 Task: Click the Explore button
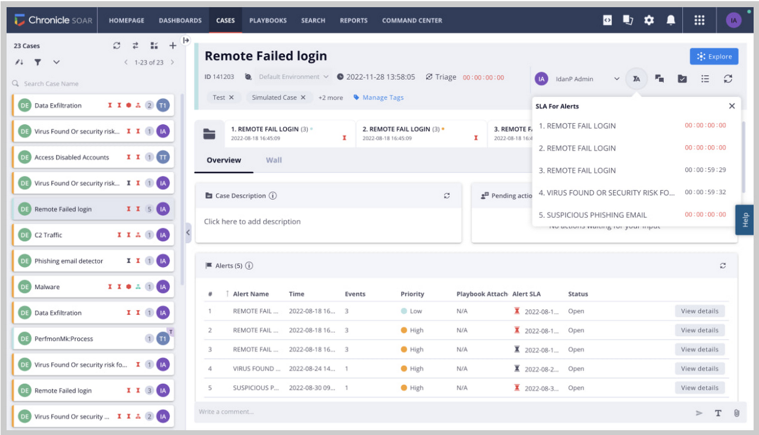(x=714, y=57)
